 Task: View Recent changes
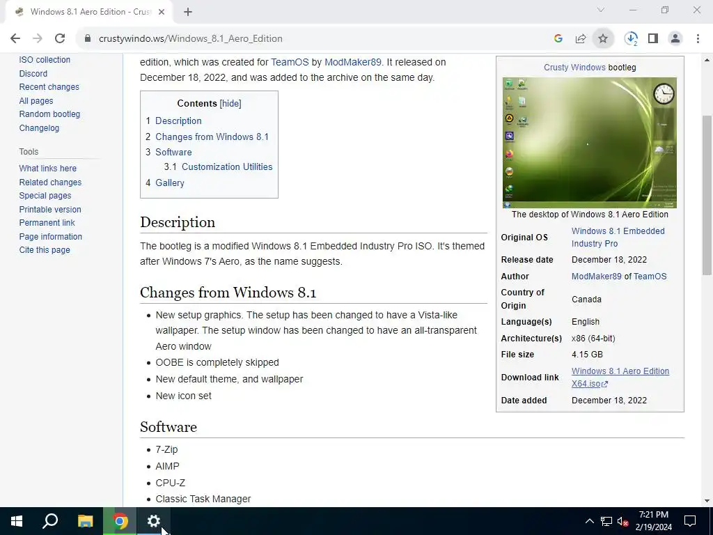[49, 87]
